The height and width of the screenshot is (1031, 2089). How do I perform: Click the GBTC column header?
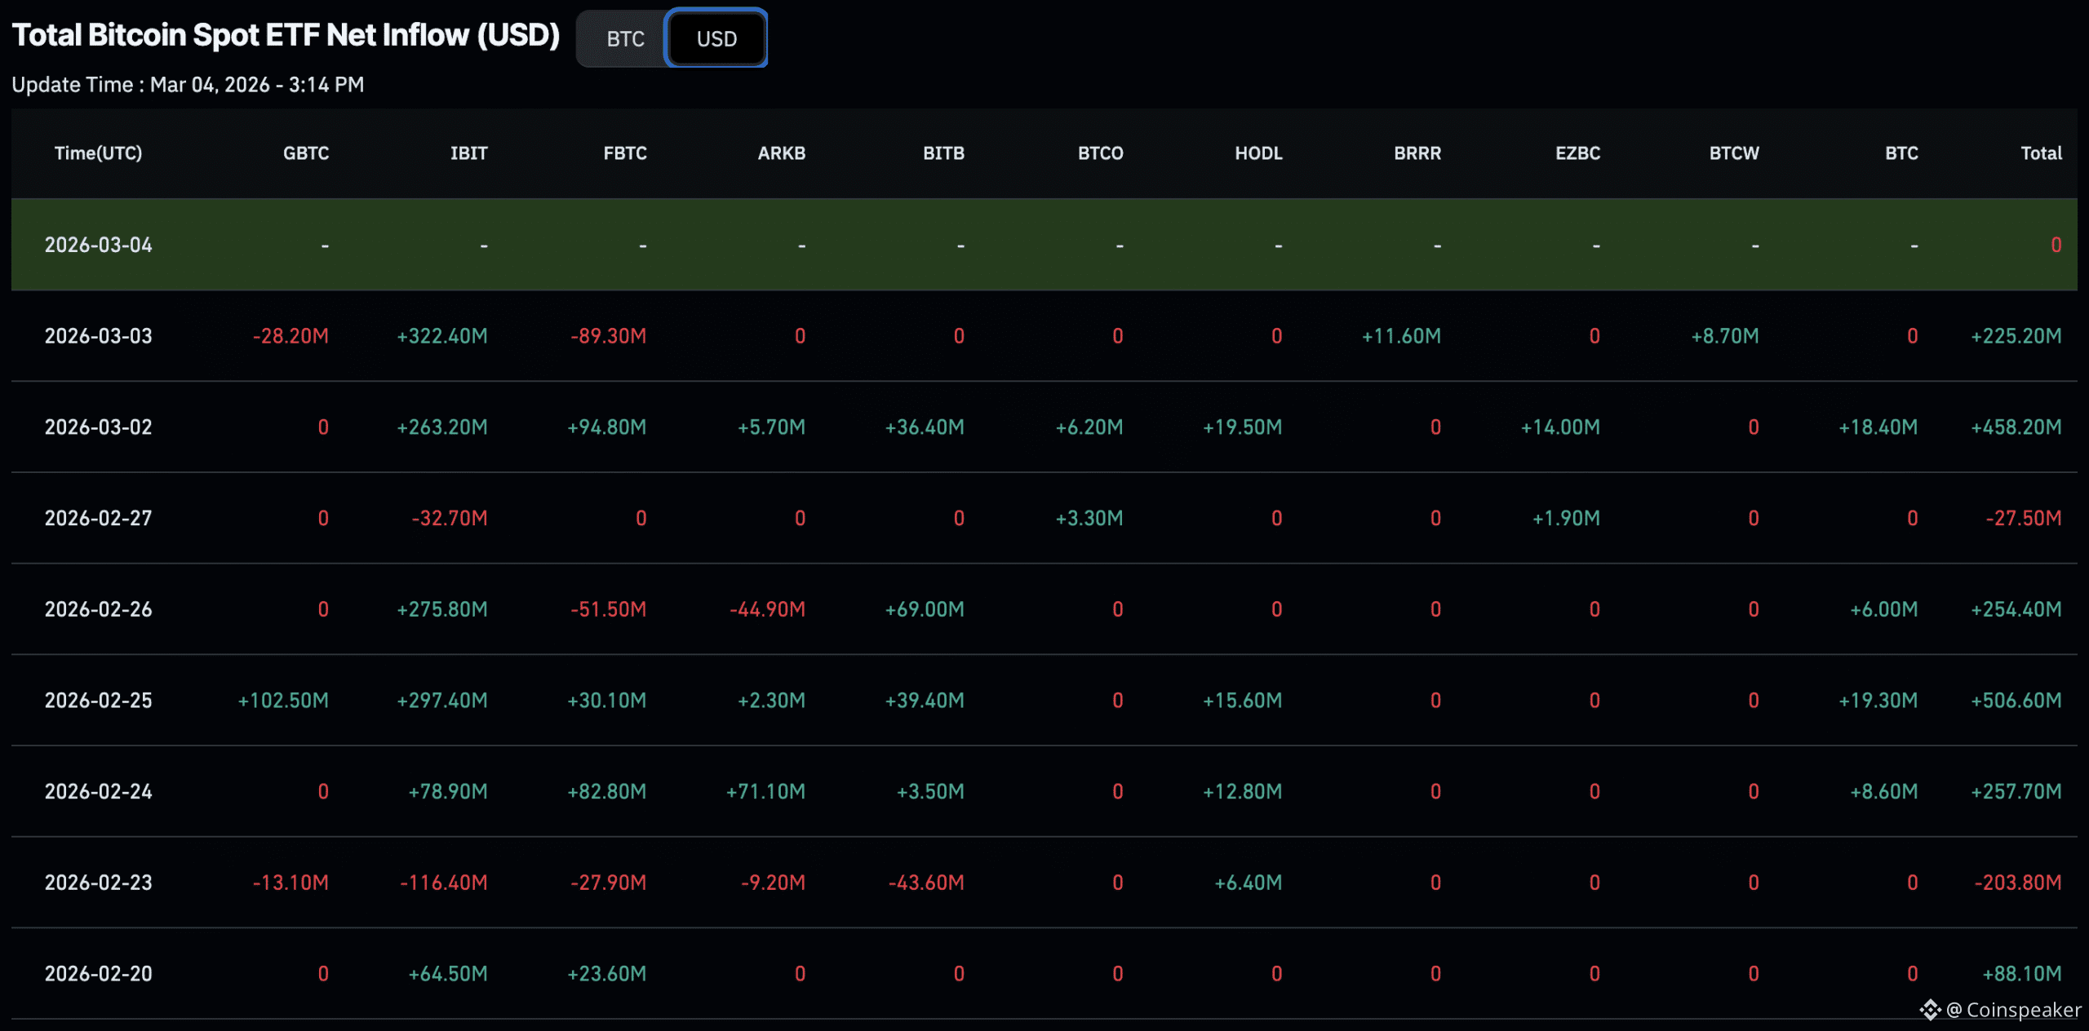[x=306, y=153]
